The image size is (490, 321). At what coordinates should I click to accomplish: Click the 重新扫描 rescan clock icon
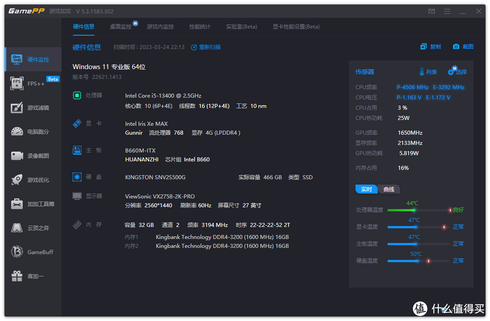pos(194,47)
